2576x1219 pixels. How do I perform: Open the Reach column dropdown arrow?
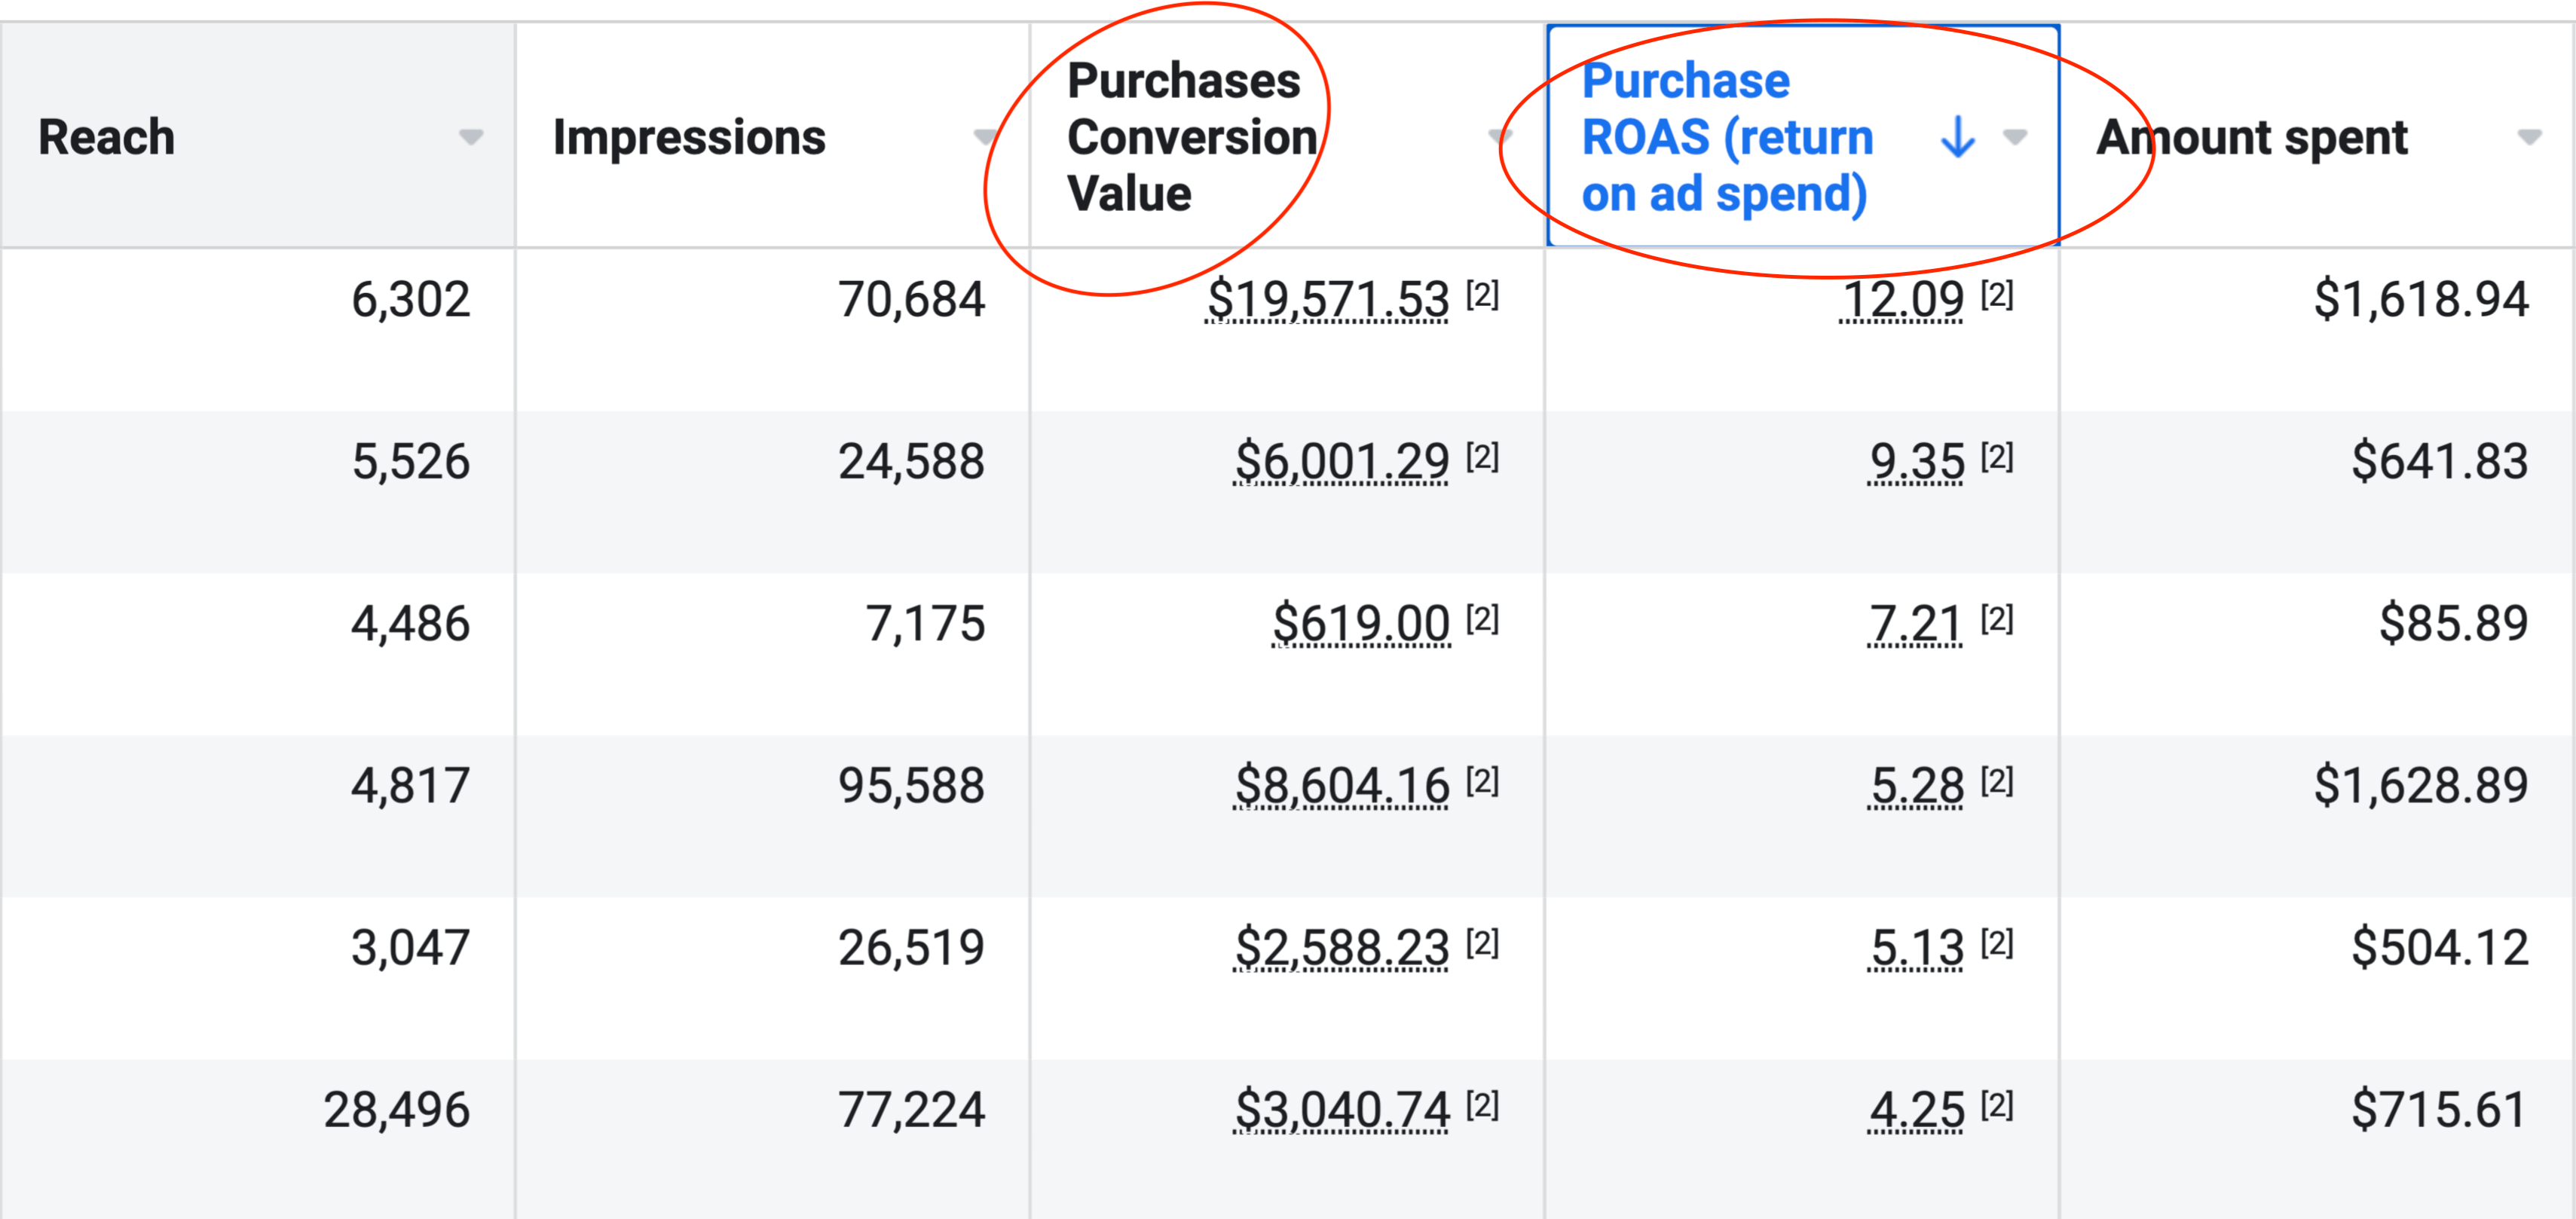pyautogui.click(x=471, y=137)
